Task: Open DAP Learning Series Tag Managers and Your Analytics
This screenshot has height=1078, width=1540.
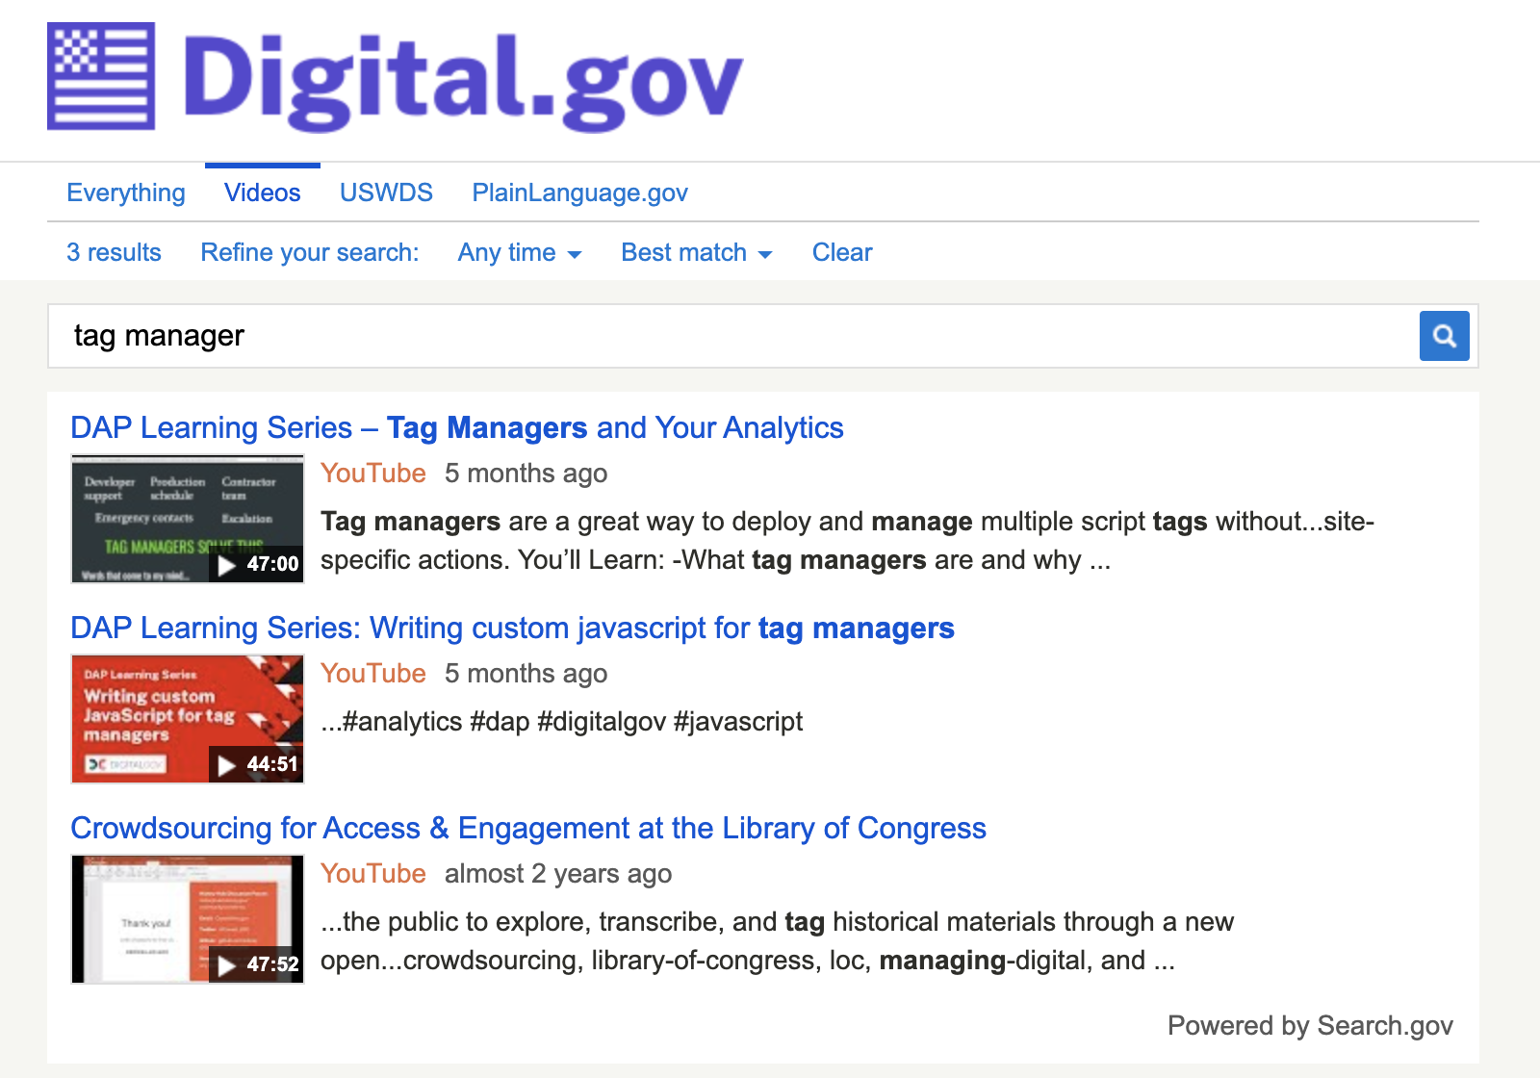Action: coord(457,427)
